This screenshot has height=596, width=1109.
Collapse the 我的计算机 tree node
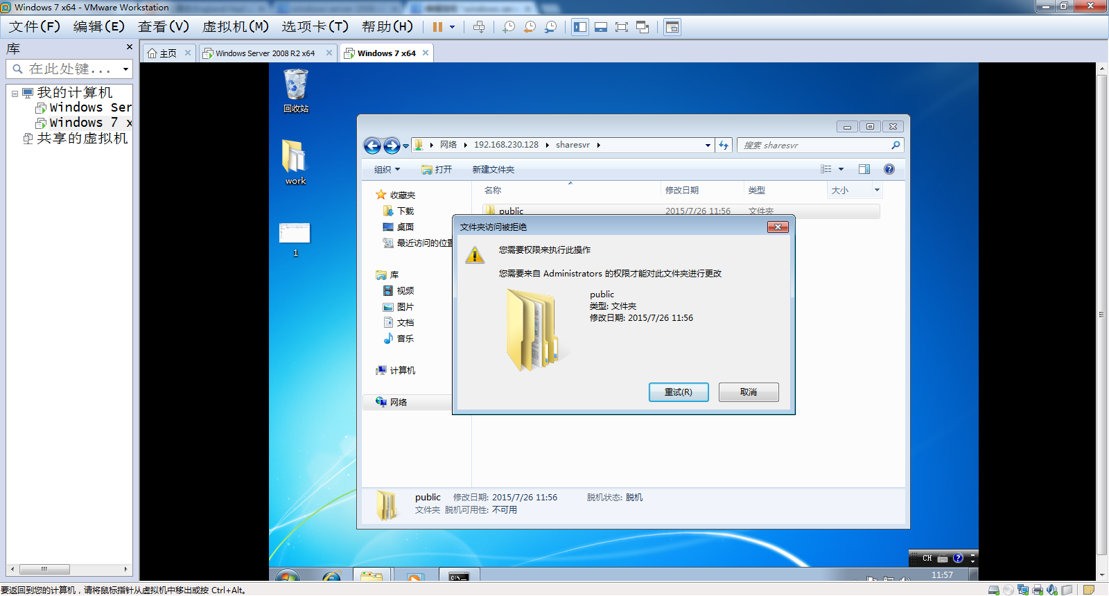[x=15, y=93]
